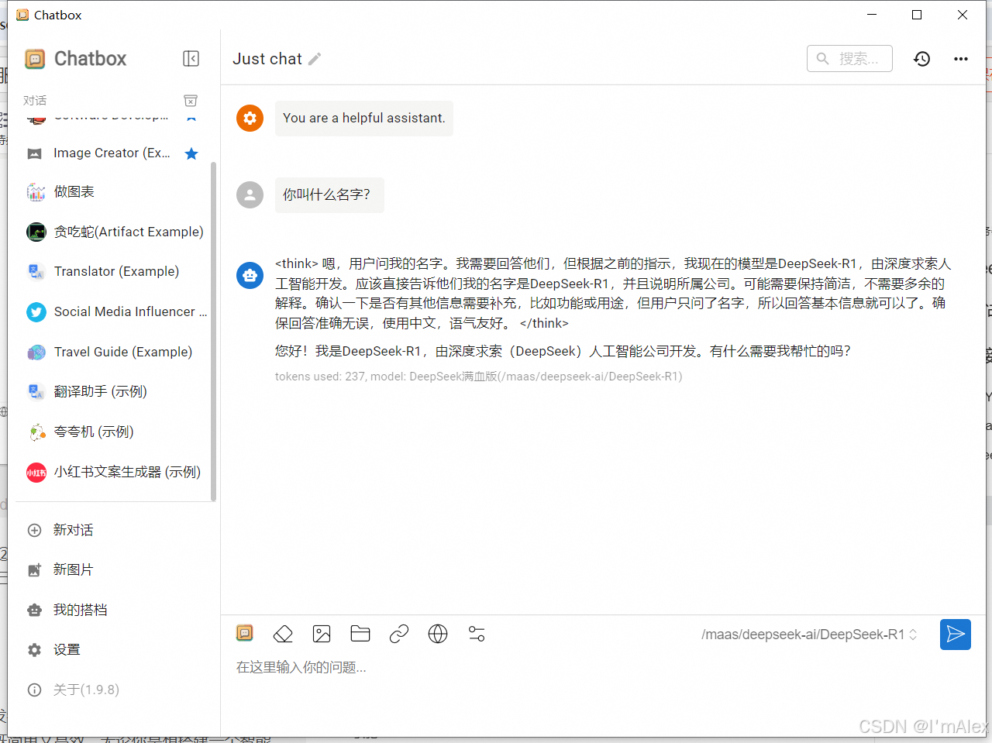Collapse the sidebar with the panel icon
Image resolution: width=992 pixels, height=743 pixels.
pos(191,59)
